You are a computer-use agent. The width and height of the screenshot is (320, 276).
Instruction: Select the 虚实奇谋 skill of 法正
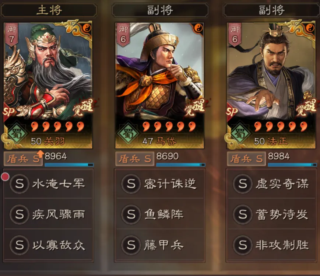coord(271,184)
